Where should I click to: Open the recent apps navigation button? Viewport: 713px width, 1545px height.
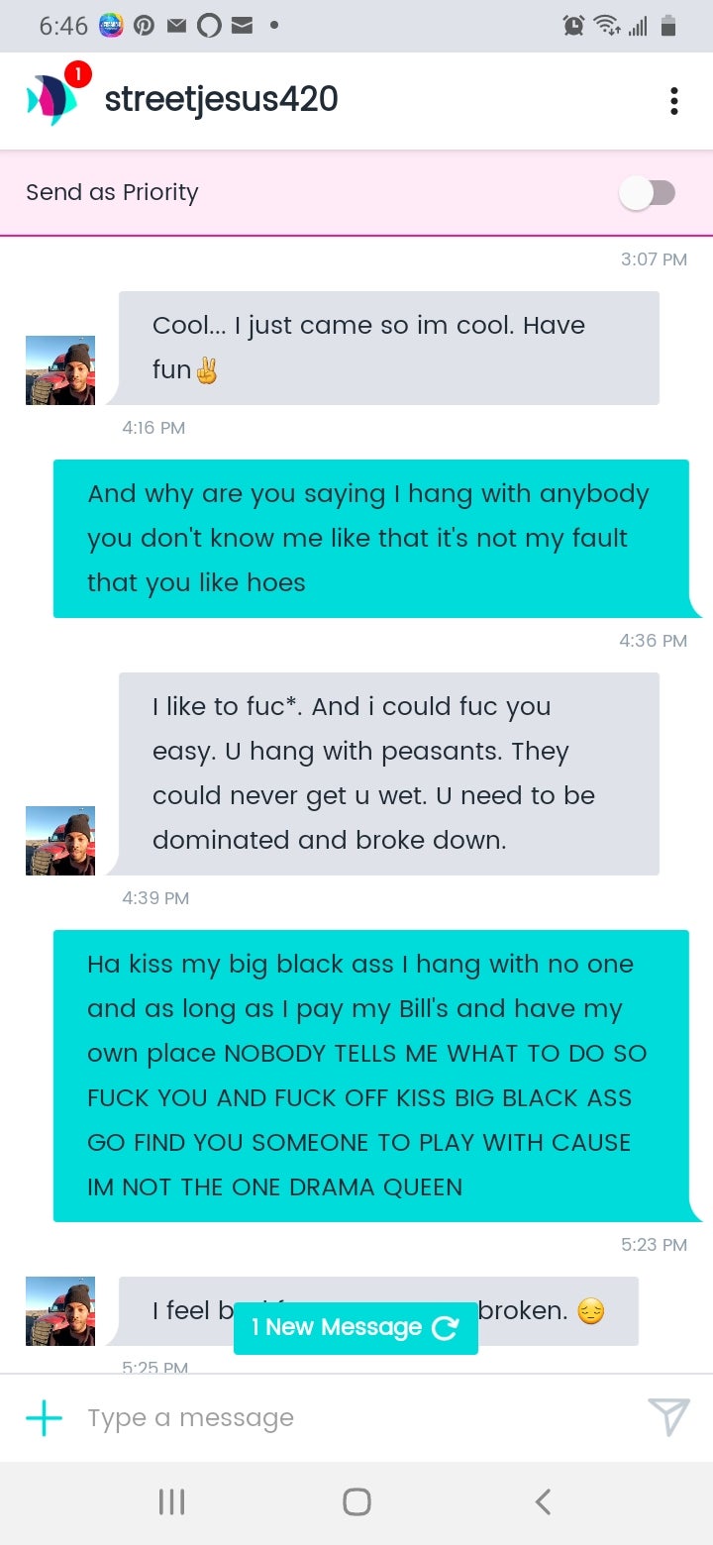pos(171,1501)
